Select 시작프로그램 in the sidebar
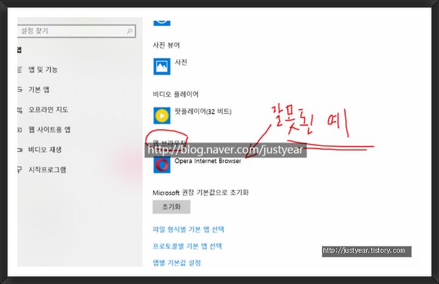The image size is (439, 284). [47, 170]
